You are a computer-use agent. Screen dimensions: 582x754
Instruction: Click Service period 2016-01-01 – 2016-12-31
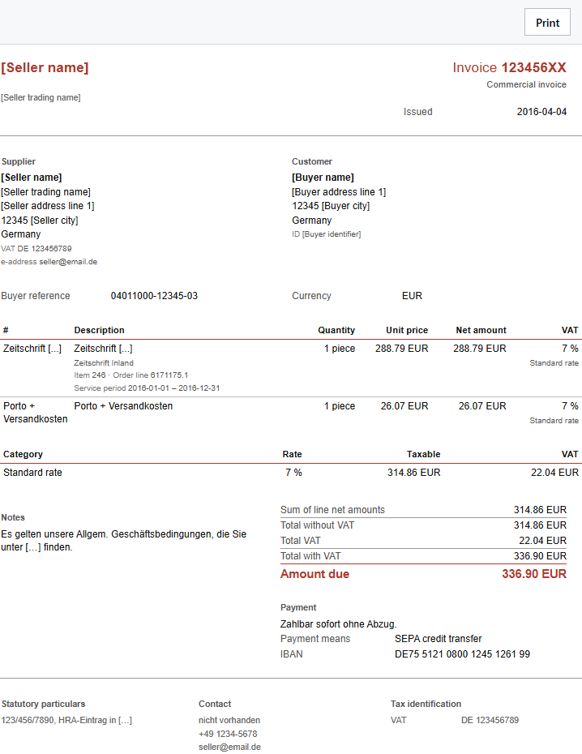click(147, 388)
